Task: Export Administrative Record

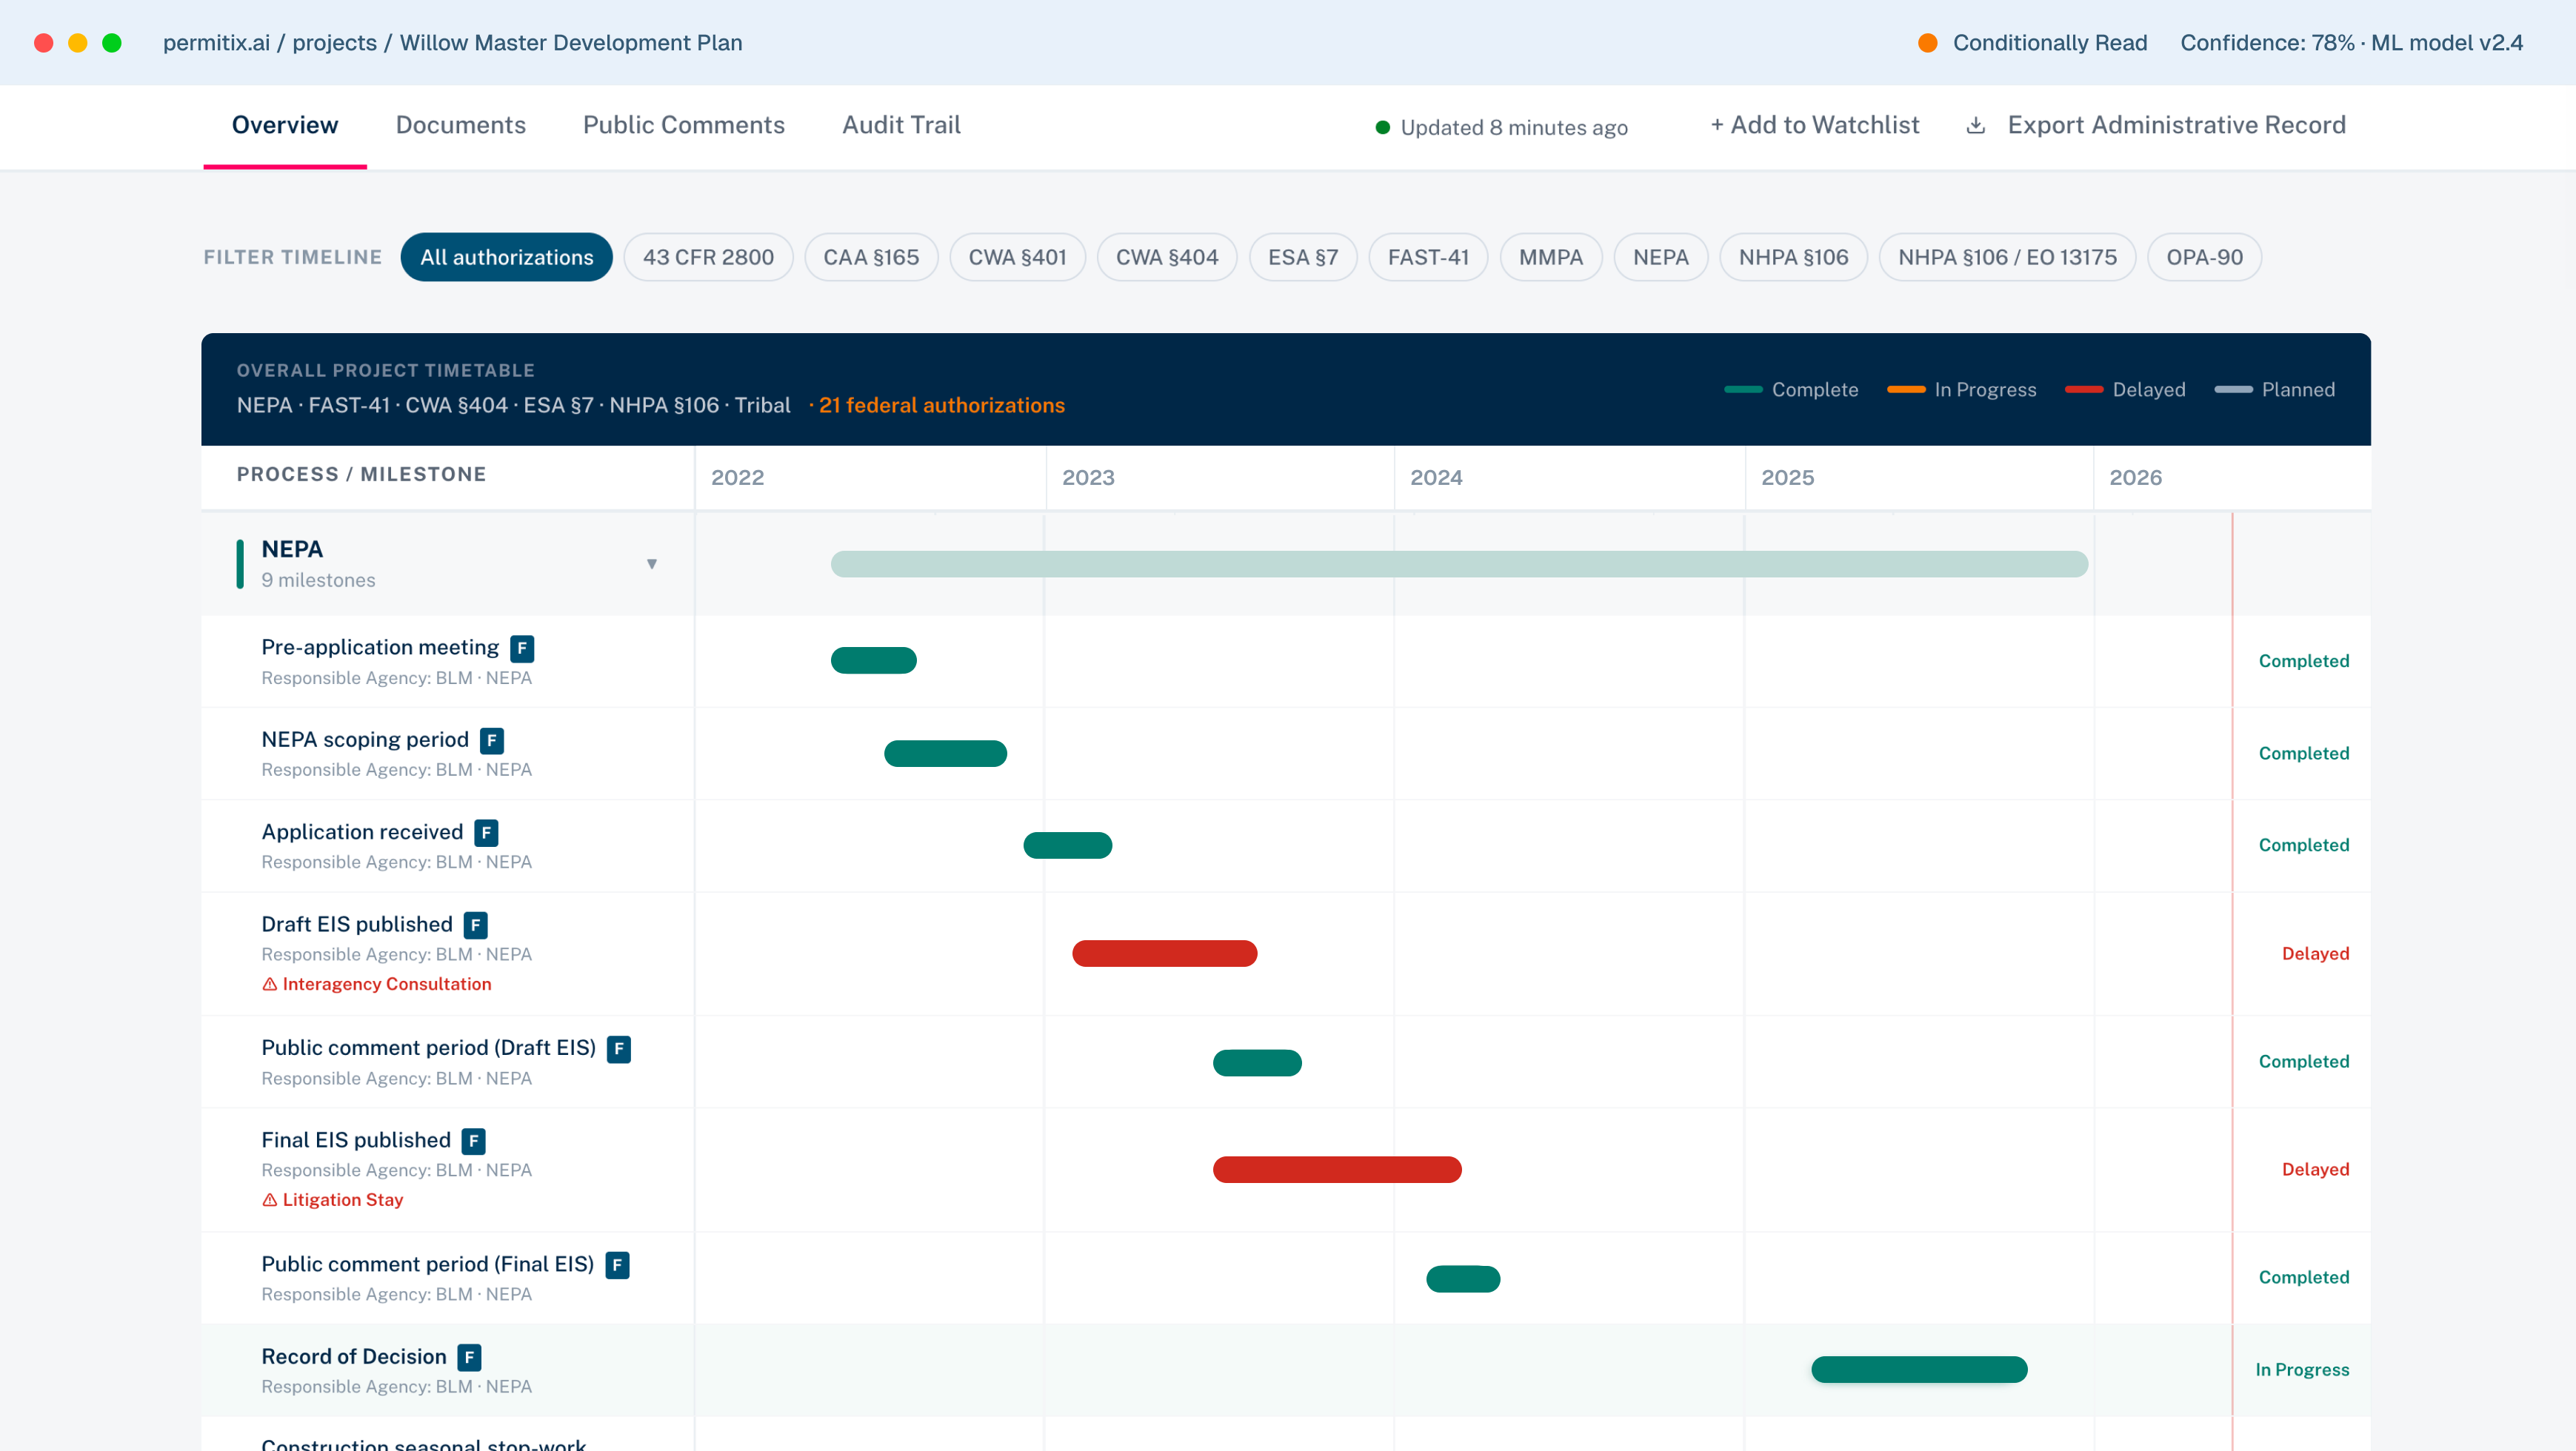Action: tap(2155, 125)
